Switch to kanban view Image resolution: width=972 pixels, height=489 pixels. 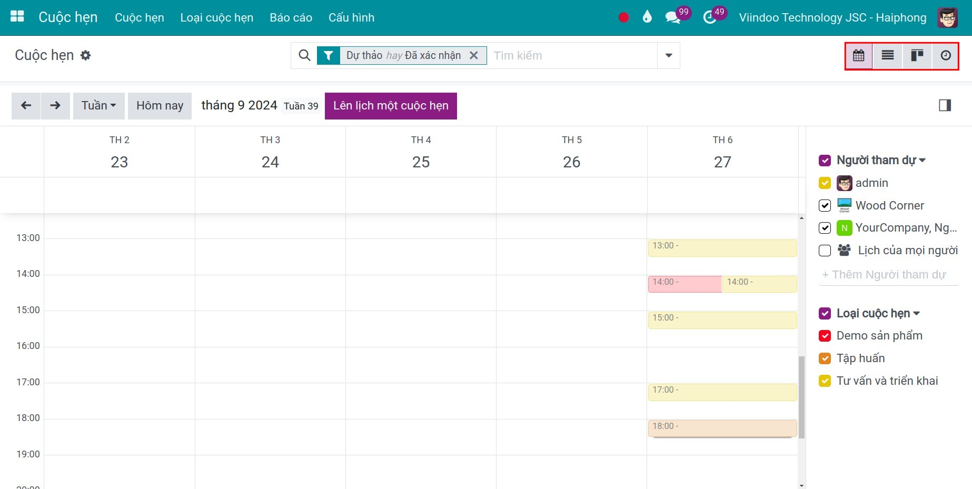[x=917, y=55]
